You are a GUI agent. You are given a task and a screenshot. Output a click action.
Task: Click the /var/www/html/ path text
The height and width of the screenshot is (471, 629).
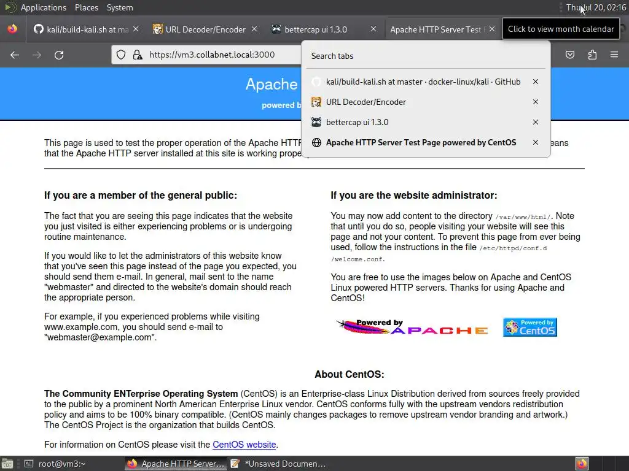[523, 216]
